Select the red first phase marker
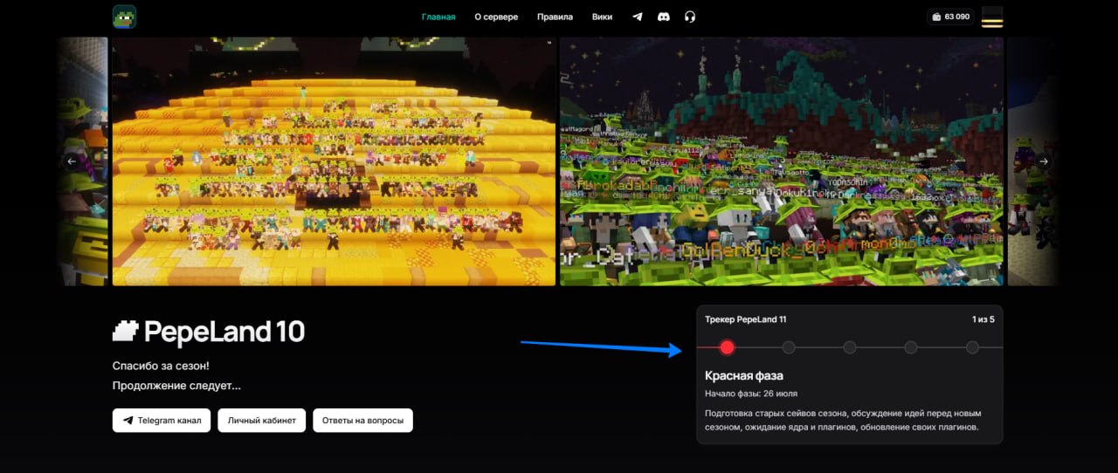1118x473 pixels. point(727,347)
